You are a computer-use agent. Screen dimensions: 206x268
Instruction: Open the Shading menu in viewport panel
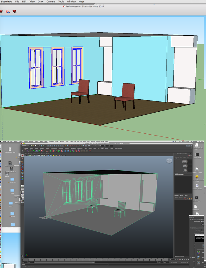(x=30, y=154)
